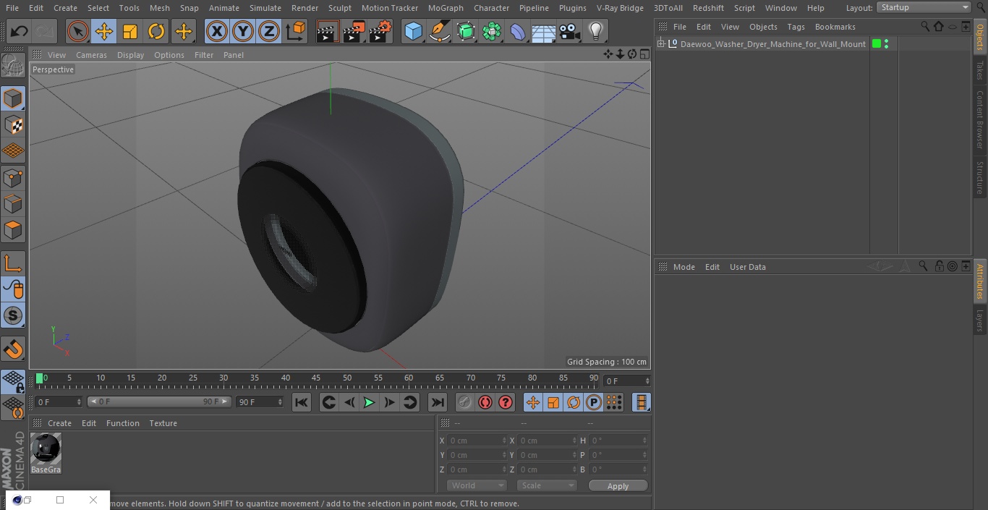Select the BaseGra material thumbnail

pyautogui.click(x=46, y=449)
